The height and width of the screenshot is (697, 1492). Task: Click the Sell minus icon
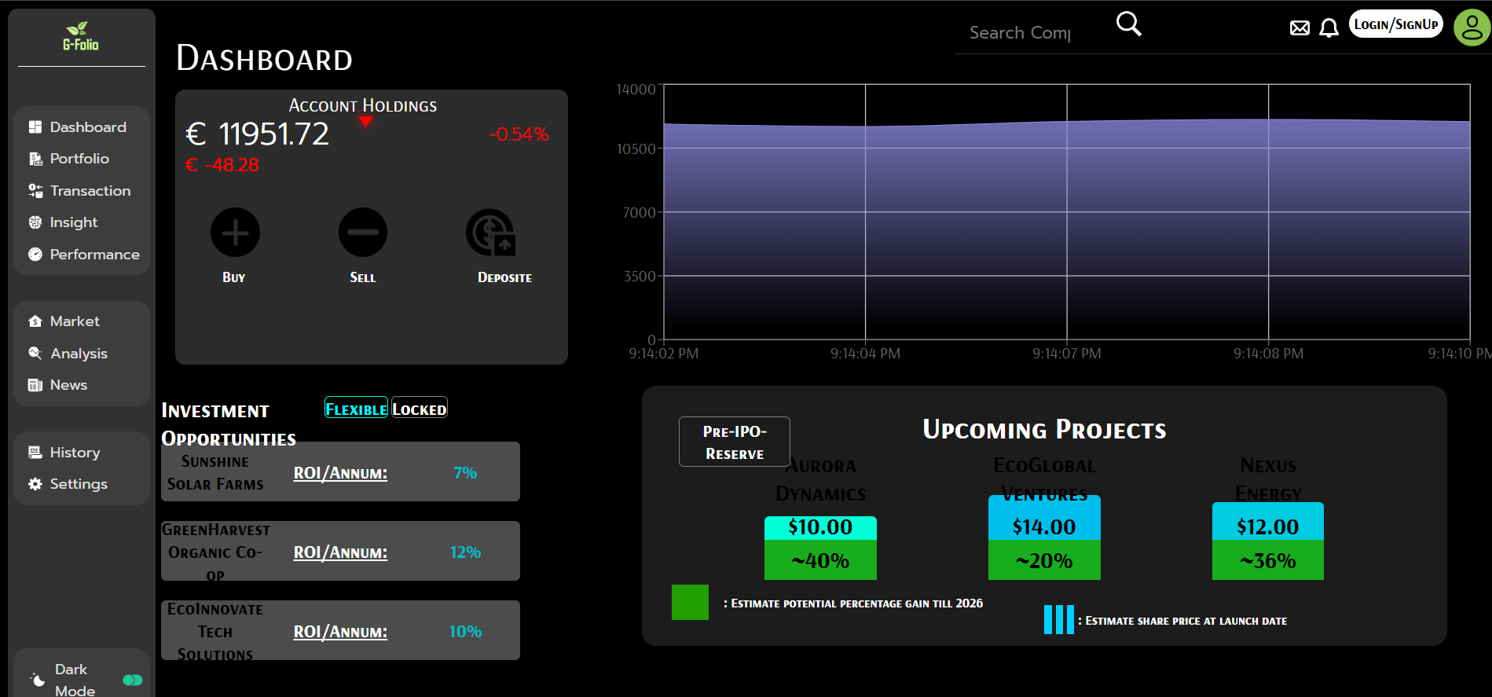pyautogui.click(x=362, y=233)
